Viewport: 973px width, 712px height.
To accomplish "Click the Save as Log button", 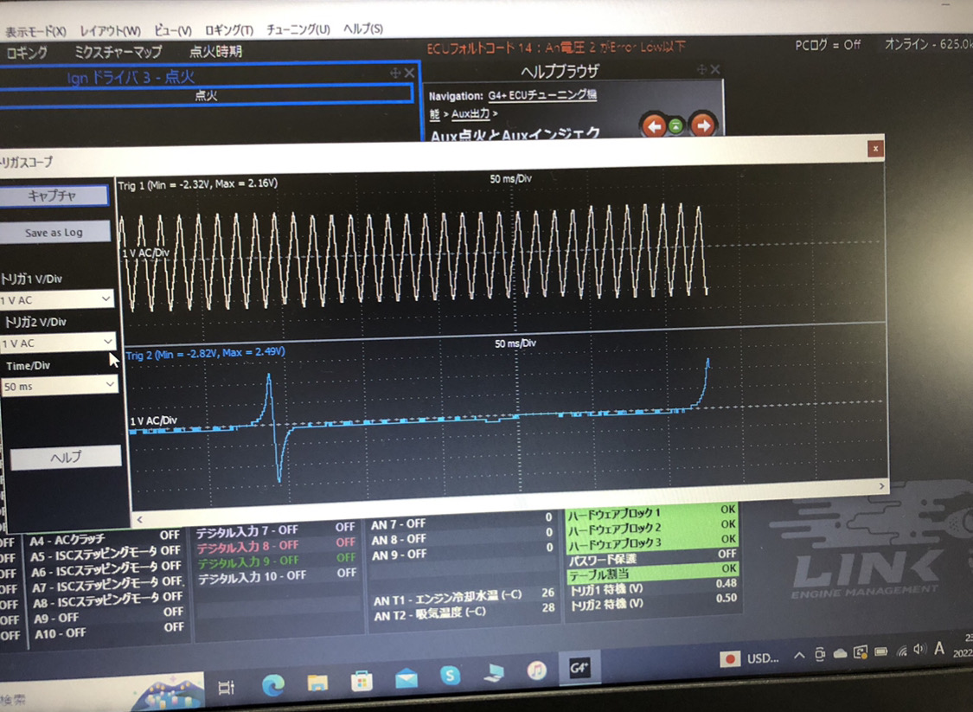I will 54,232.
